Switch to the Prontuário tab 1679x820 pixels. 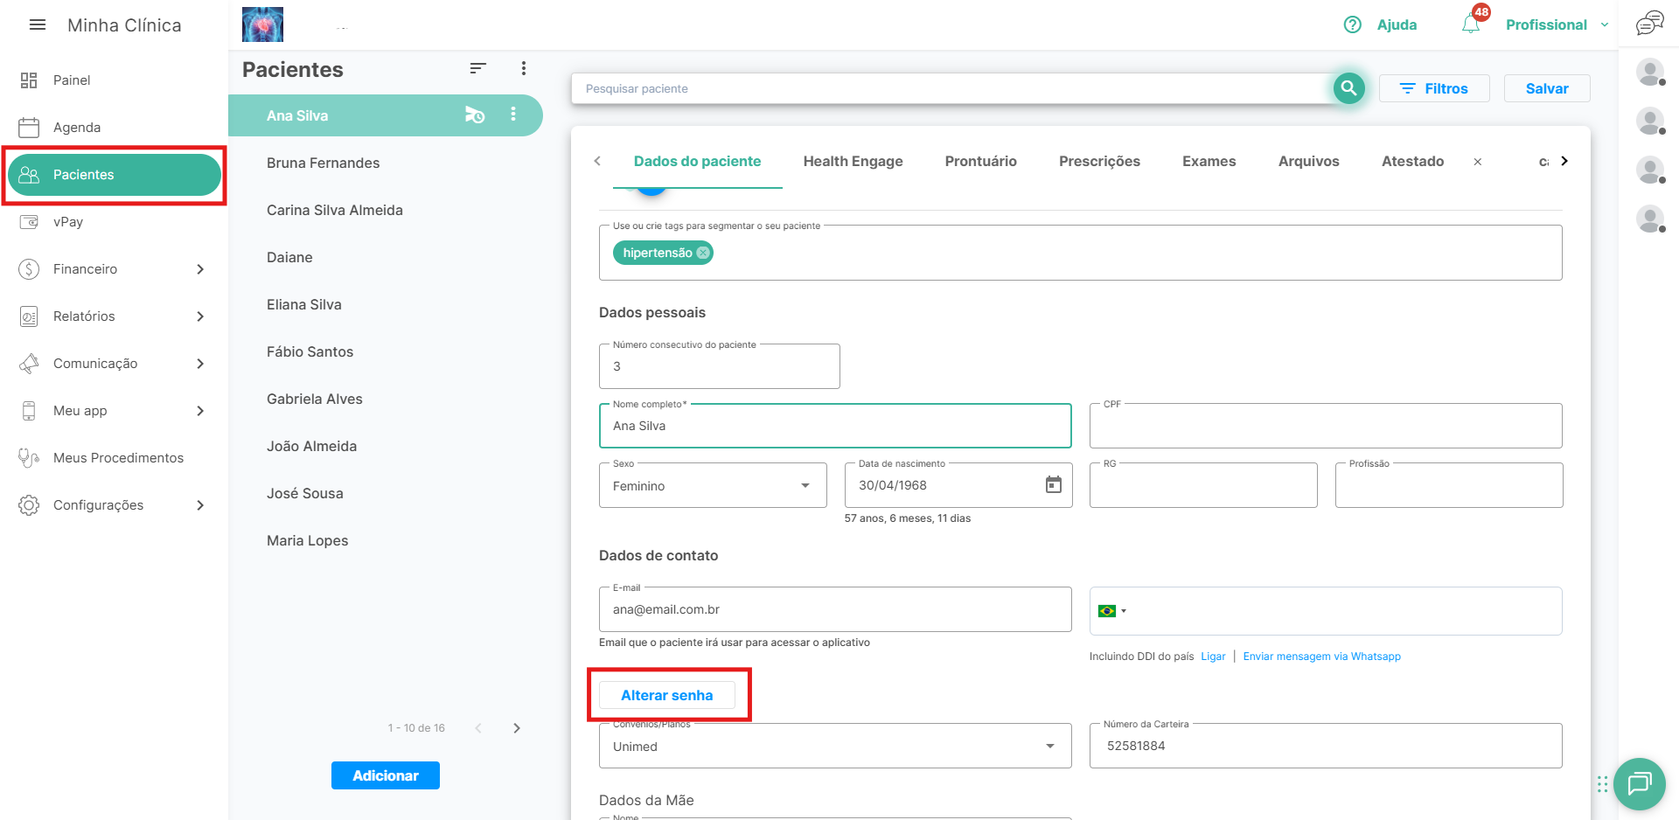coord(980,161)
